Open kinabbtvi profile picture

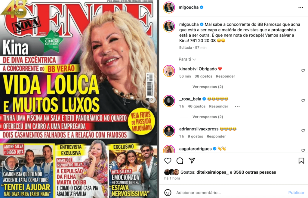click(x=169, y=71)
